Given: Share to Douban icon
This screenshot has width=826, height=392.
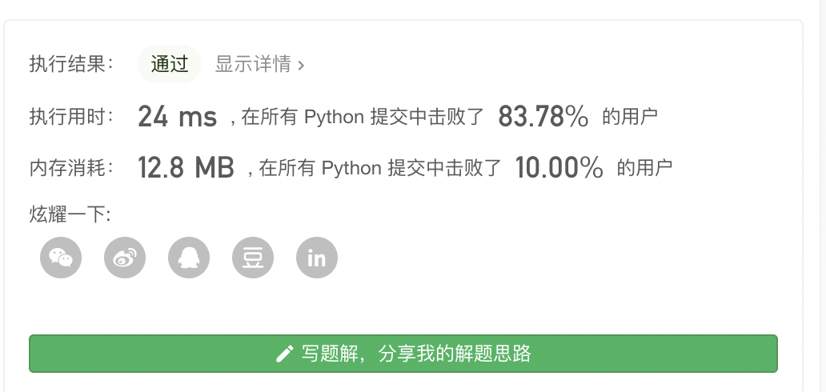Looking at the screenshot, I should pyautogui.click(x=253, y=258).
